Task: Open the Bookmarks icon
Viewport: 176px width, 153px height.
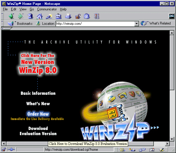Action: (11, 23)
